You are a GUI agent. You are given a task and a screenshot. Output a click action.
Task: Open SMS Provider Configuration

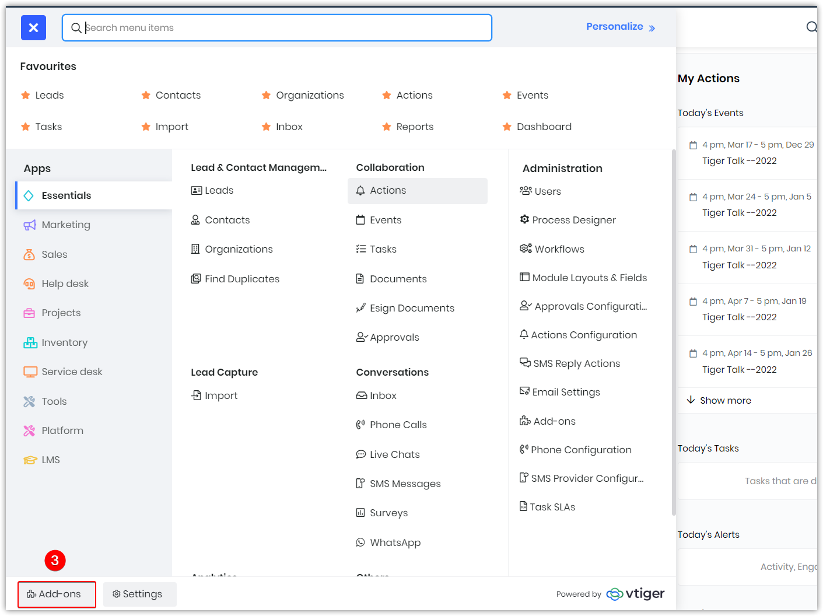tap(582, 478)
